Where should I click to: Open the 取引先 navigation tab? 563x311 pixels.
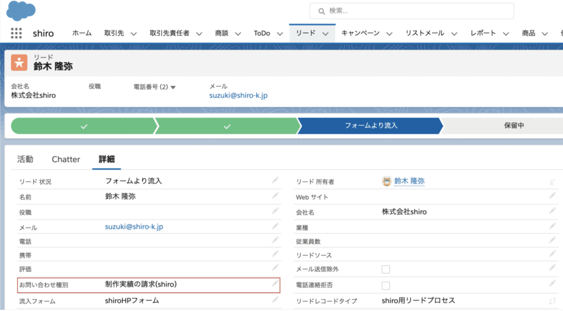pyautogui.click(x=114, y=33)
